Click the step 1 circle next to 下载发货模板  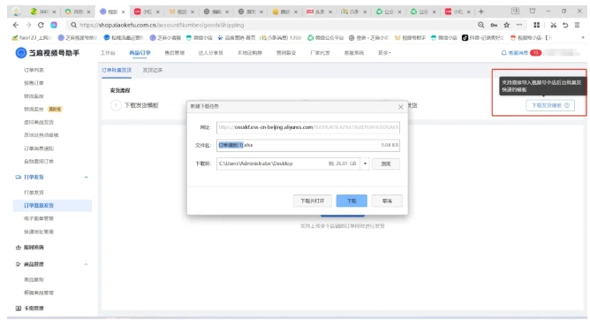tap(116, 105)
